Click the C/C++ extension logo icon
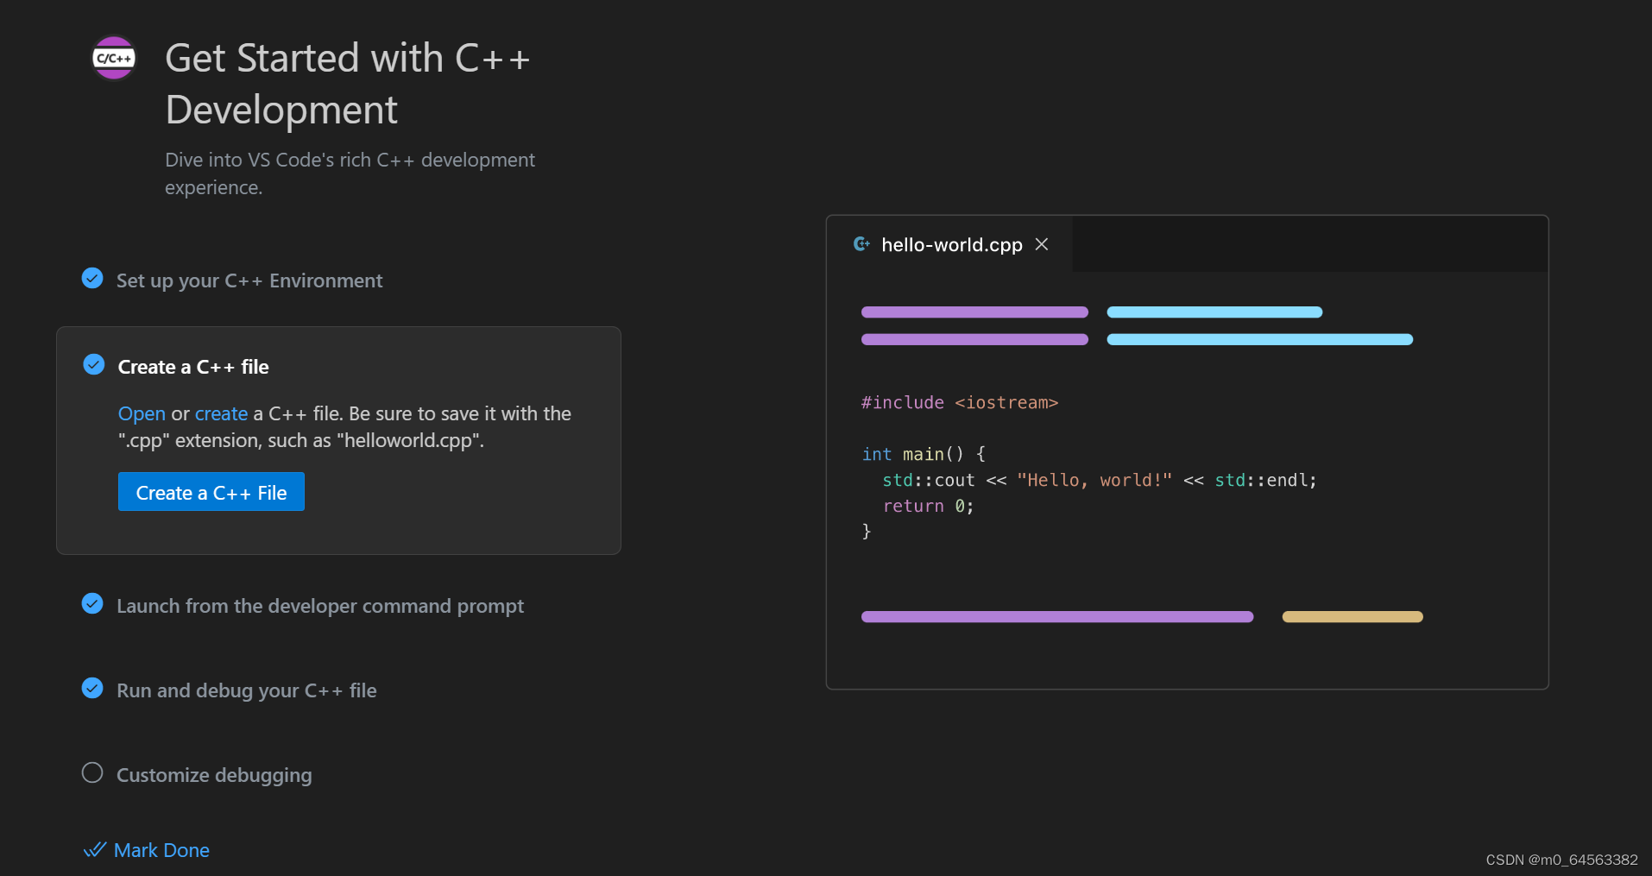The width and height of the screenshot is (1652, 876). 113,57
